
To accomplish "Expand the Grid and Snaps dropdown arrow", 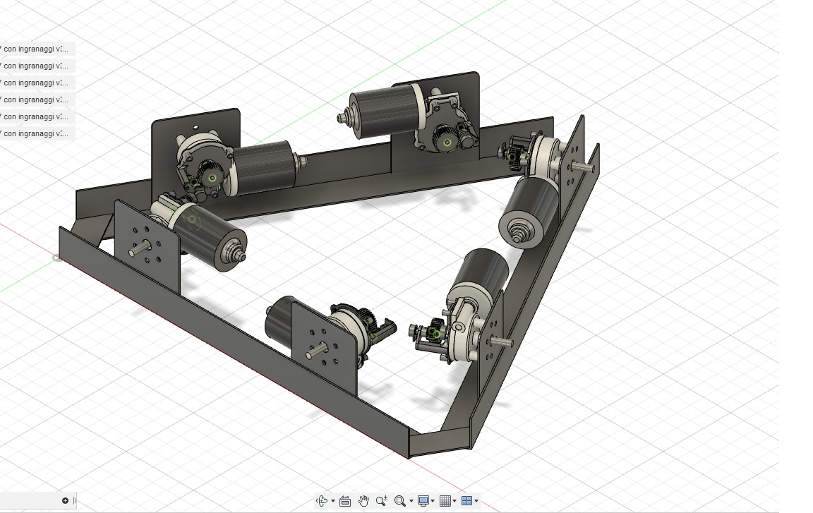I will tap(454, 501).
